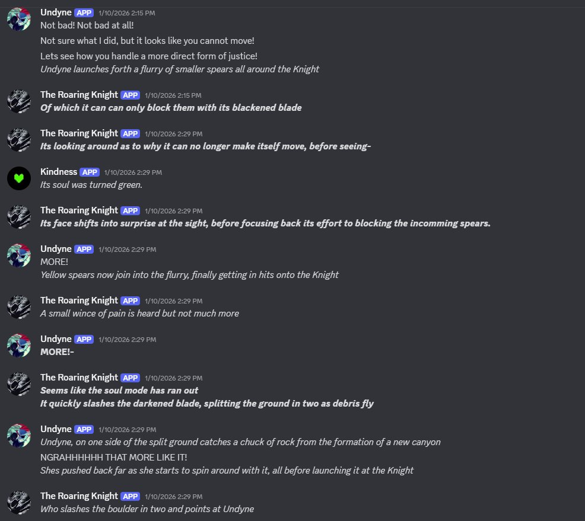Screen dimensions: 585x521
Task: Click the Kindness green heart avatar
Action: pyautogui.click(x=18, y=178)
